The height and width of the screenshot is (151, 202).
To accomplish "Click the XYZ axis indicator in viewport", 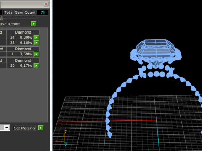I will pyautogui.click(x=61, y=138).
